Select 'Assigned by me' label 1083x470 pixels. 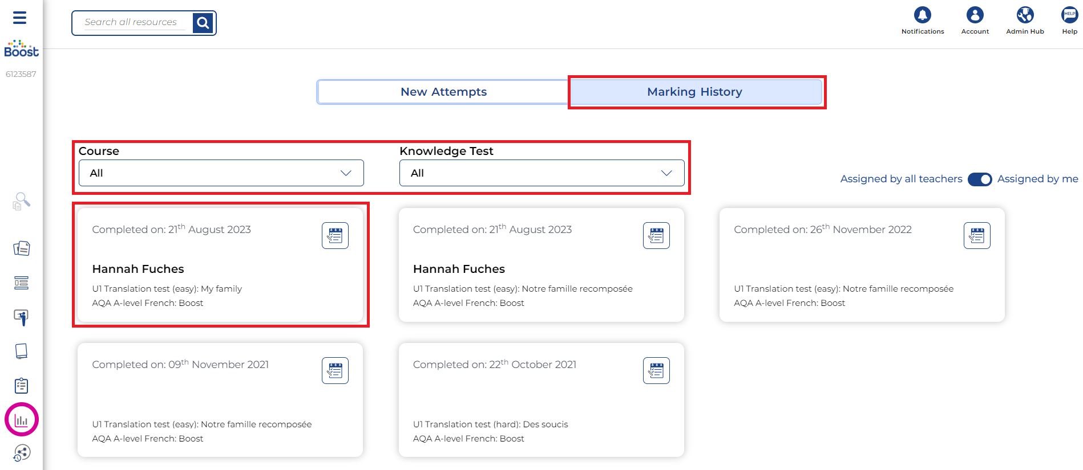tap(1037, 179)
